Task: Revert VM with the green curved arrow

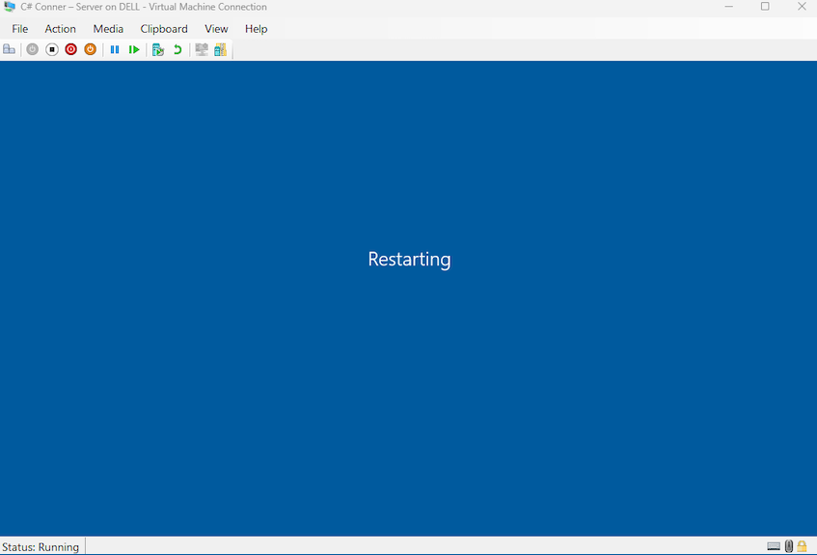Action: 177,49
